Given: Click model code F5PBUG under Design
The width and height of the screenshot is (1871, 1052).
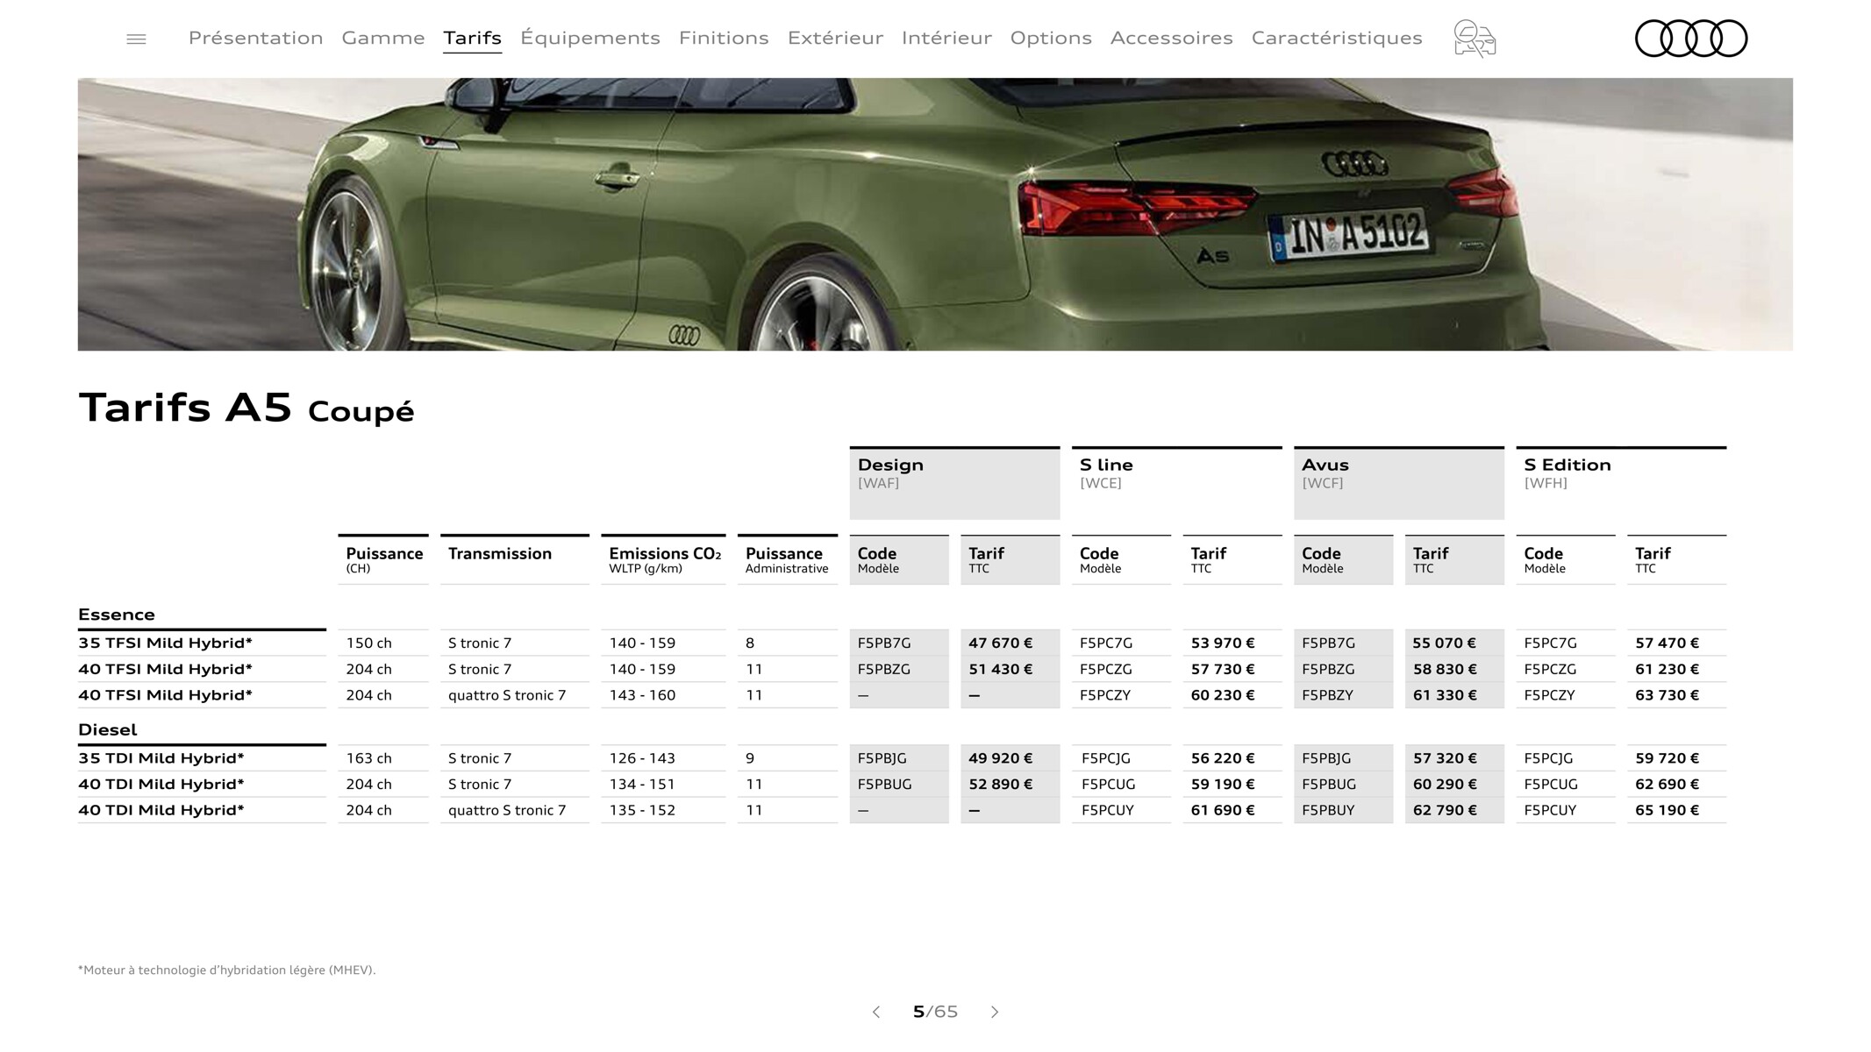Looking at the screenshot, I should pos(884,785).
